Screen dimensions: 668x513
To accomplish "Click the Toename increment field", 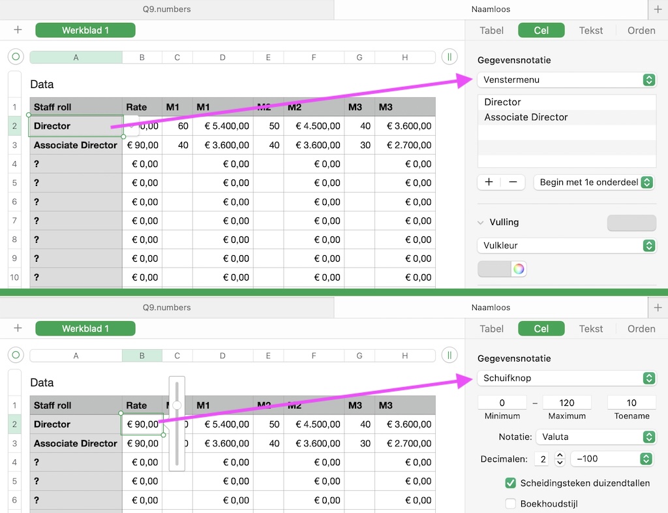I will 631,403.
